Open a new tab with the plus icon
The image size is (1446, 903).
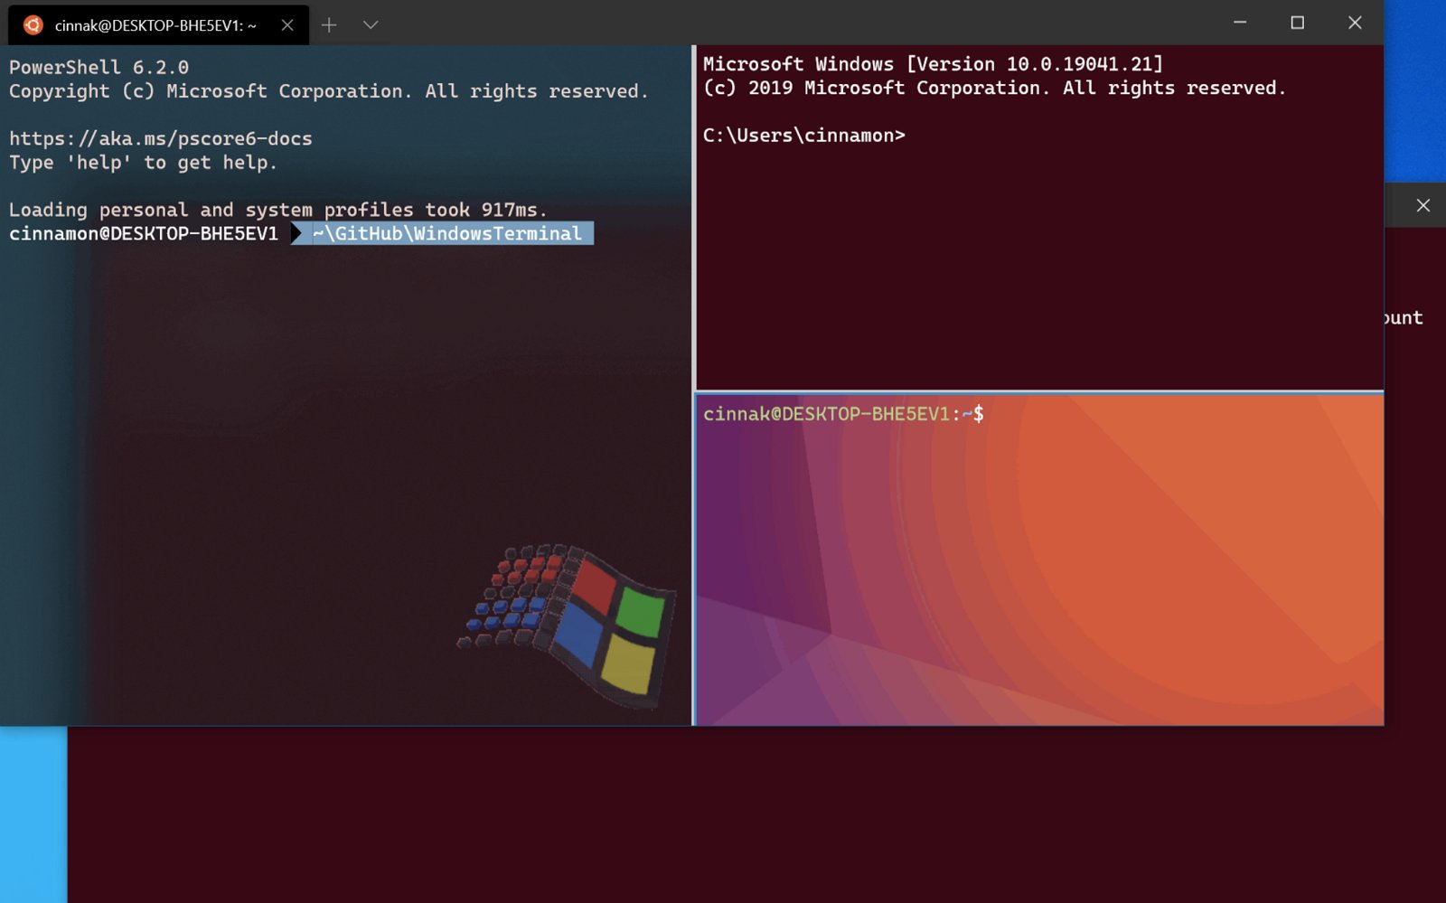point(329,25)
